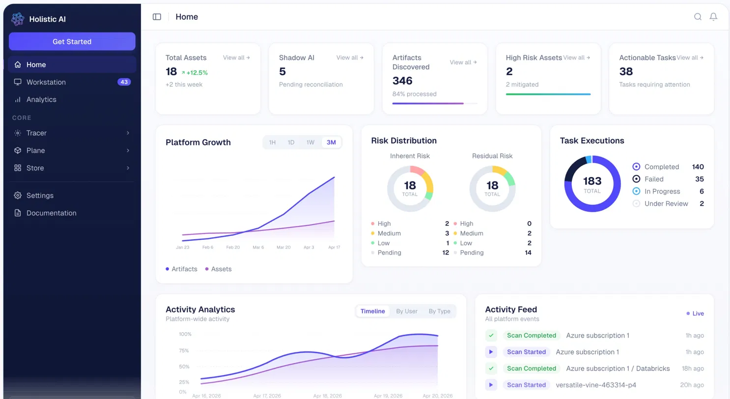Select the 1H time range
This screenshot has width=730, height=399.
pos(272,142)
